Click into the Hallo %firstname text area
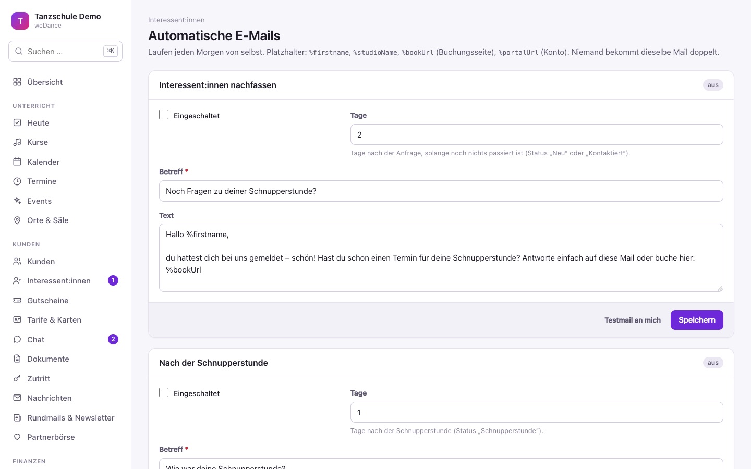The height and width of the screenshot is (469, 751). 441,257
